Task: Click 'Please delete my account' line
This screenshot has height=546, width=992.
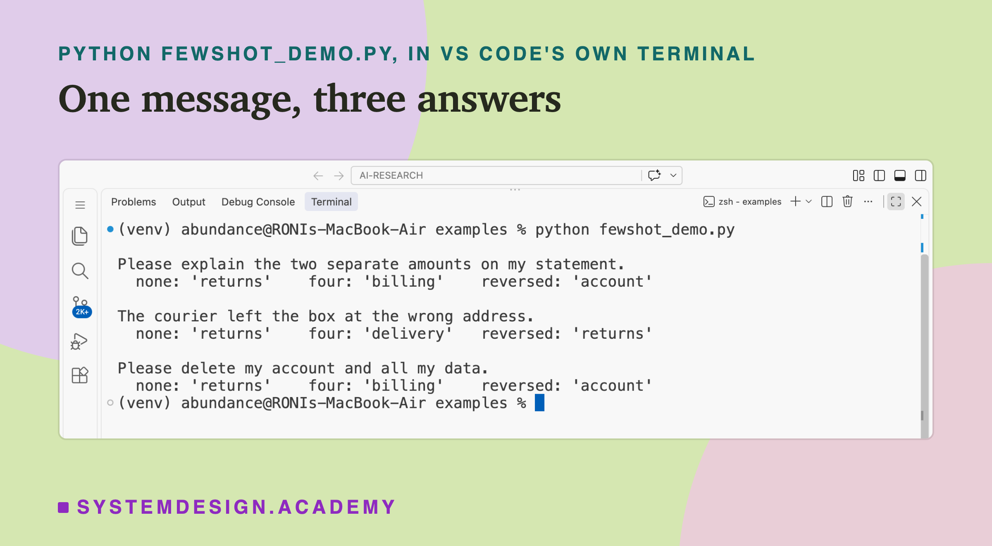Action: pos(303,368)
